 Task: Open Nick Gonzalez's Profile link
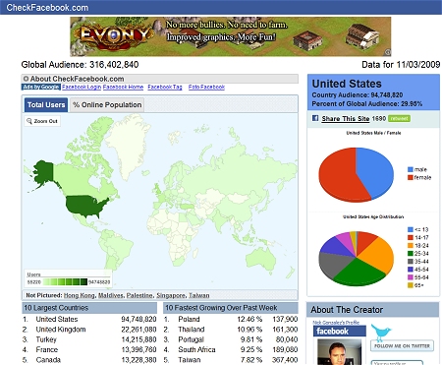pos(336,323)
